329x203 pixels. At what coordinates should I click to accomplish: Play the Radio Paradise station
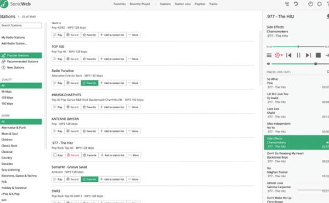58,83
